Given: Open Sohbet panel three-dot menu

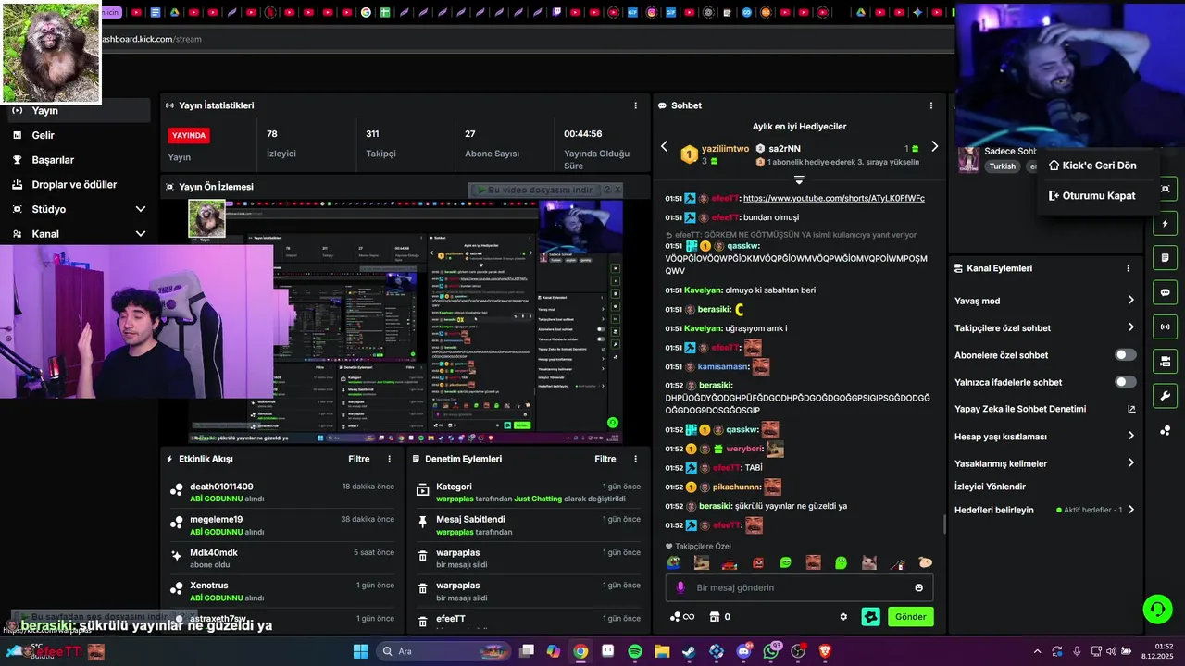Looking at the screenshot, I should (x=931, y=105).
